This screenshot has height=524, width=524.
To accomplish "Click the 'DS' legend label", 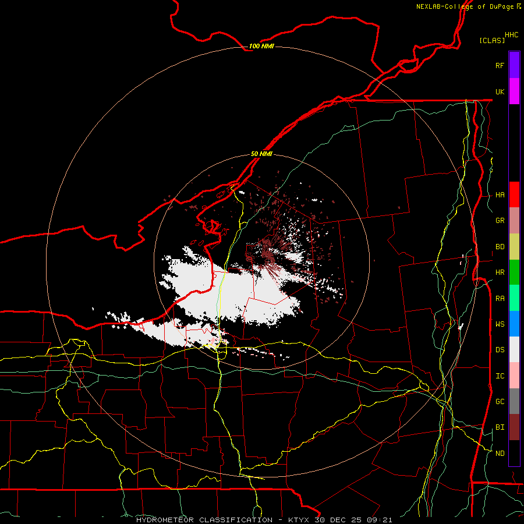I will pyautogui.click(x=500, y=350).
